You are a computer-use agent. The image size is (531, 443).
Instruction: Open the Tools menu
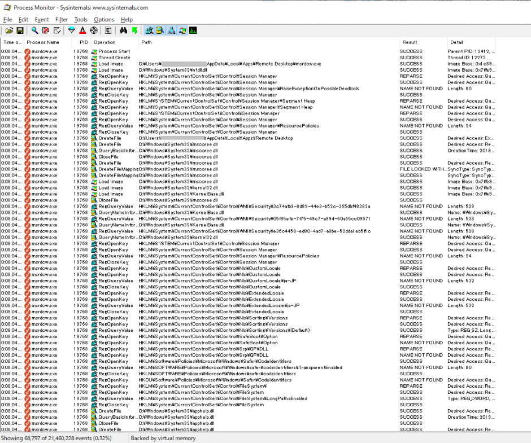[x=81, y=20]
